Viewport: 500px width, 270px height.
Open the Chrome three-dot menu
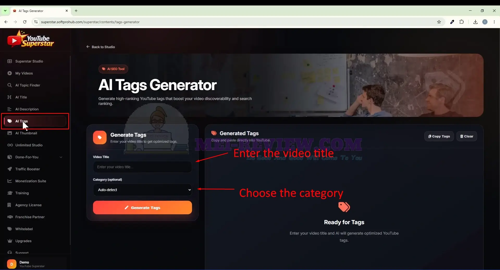pos(494,22)
